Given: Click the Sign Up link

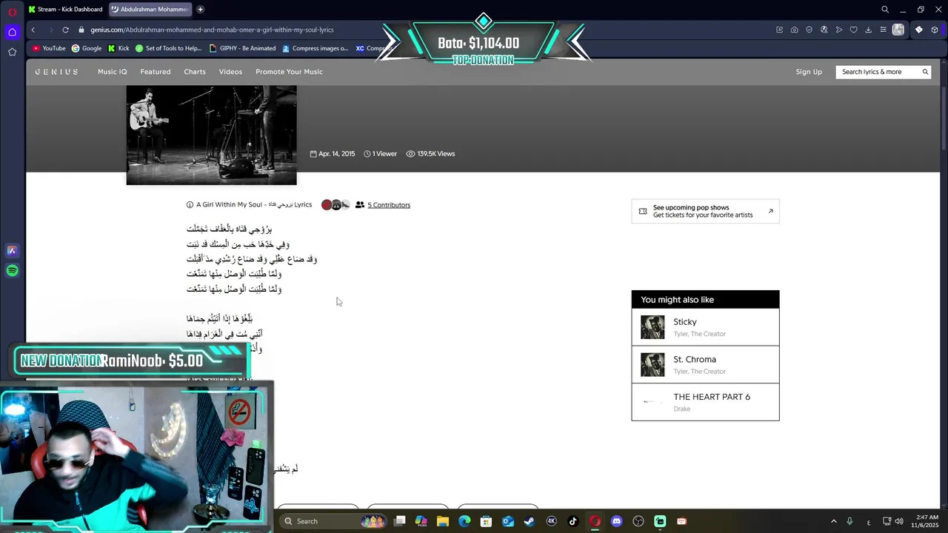Looking at the screenshot, I should (809, 72).
